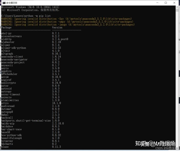Click the 'appdirs' package name
This screenshot has height=151, width=180.
tap(6, 71)
